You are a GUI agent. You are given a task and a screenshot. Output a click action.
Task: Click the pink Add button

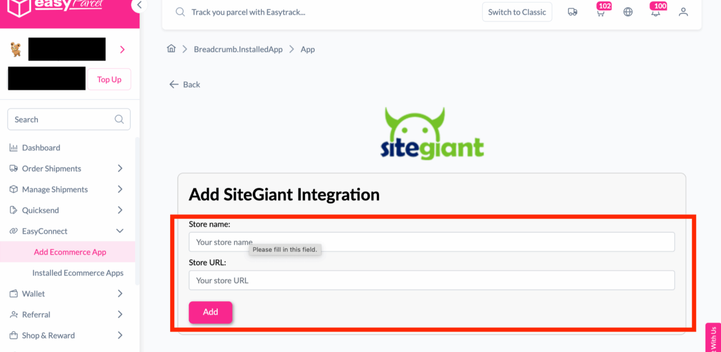click(x=210, y=312)
